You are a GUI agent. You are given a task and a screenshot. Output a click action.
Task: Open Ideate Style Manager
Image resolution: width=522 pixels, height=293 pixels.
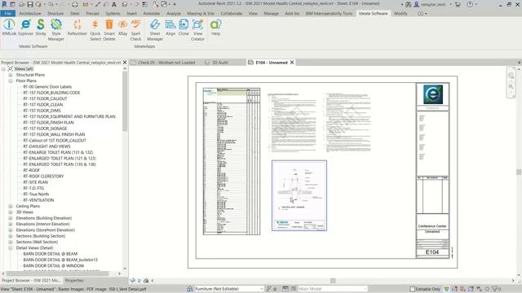click(56, 30)
